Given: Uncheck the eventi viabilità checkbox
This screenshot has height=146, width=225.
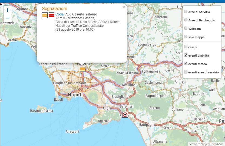Looking at the screenshot, I should (x=186, y=55).
